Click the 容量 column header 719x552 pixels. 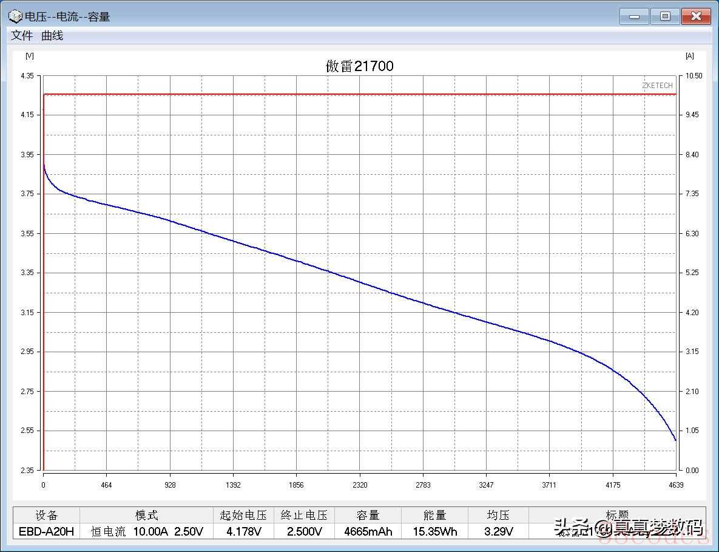pyautogui.click(x=368, y=515)
